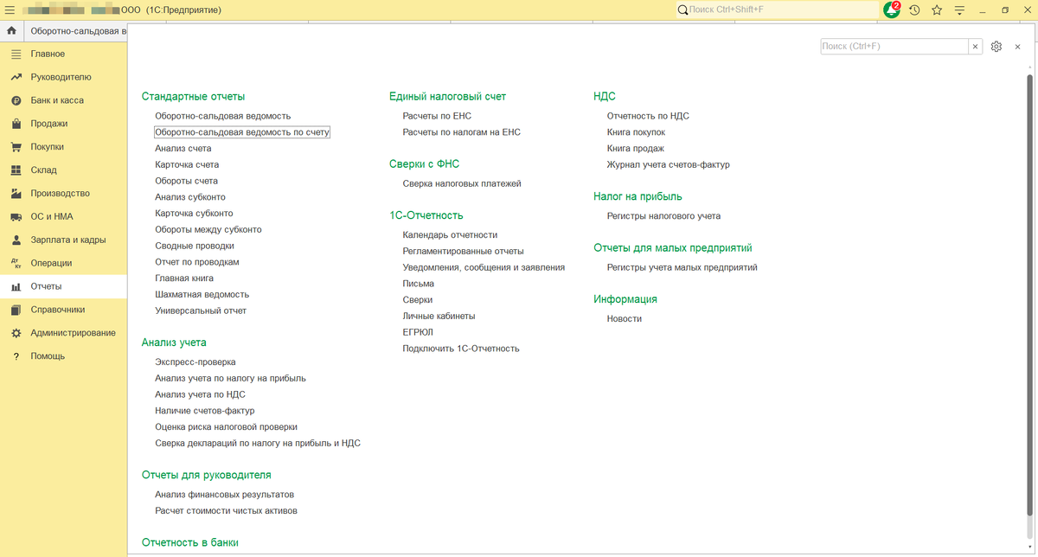Open the Зарплата и кадры section
Image resolution: width=1038 pixels, height=557 pixels.
click(x=63, y=240)
